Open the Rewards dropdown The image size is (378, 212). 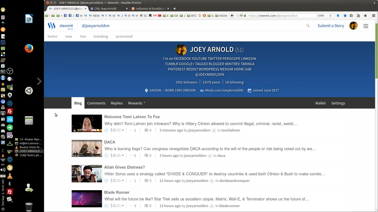136,103
